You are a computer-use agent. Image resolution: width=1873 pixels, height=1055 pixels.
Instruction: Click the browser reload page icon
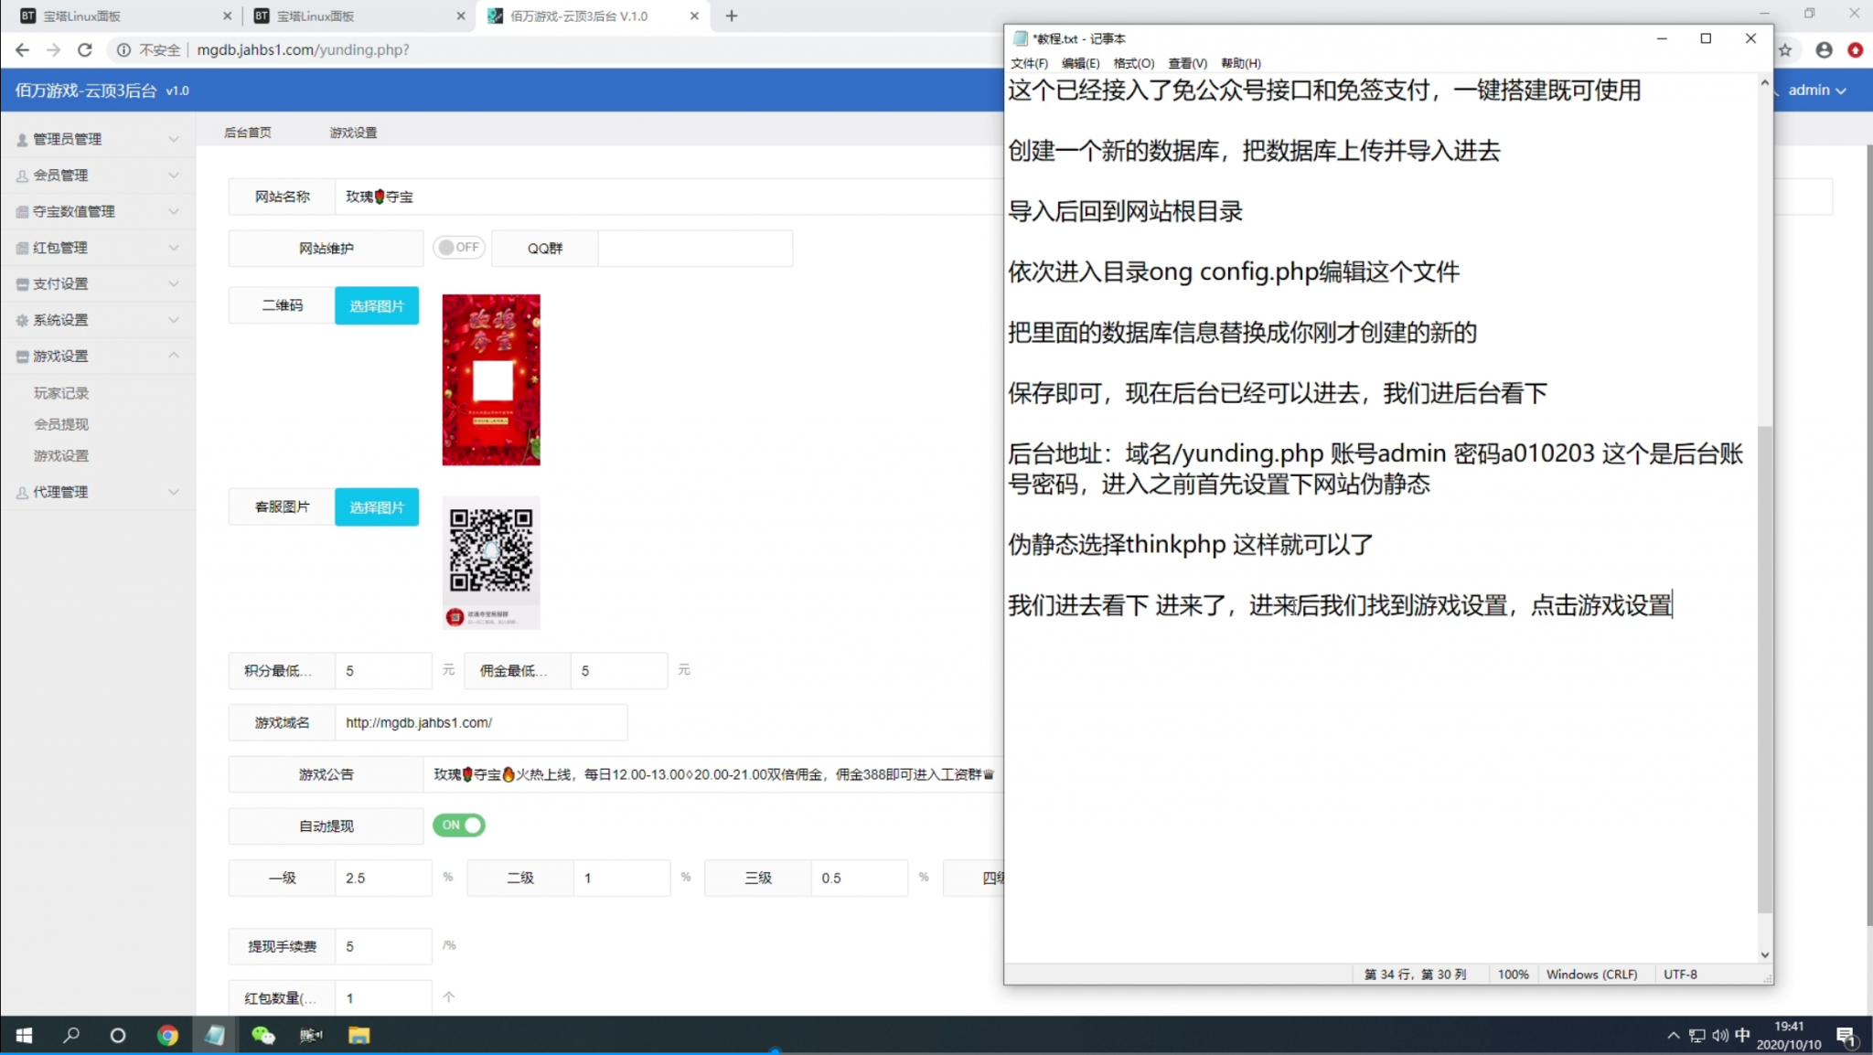click(x=84, y=49)
